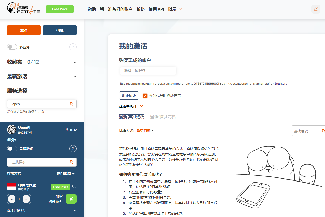Click the help icon beside 号码验证
This screenshot has width=325, height=217.
[x=73, y=149]
